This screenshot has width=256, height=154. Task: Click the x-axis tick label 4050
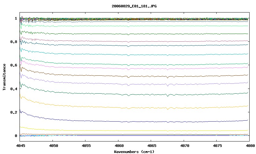click(x=53, y=146)
